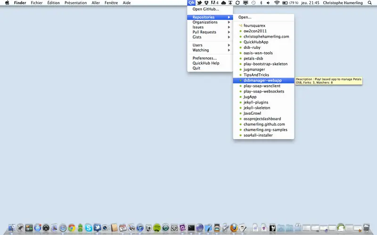Expand the Issues submenu

[x=210, y=27]
